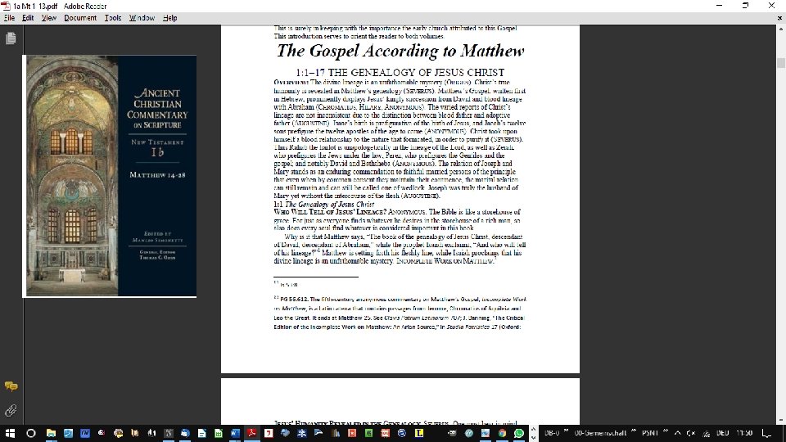Open the clock showing 11:50
Image resolution: width=786 pixels, height=442 pixels.
[744, 433]
